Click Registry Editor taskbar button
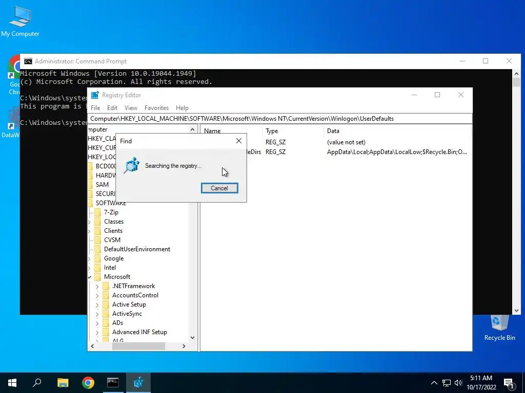 click(x=138, y=383)
